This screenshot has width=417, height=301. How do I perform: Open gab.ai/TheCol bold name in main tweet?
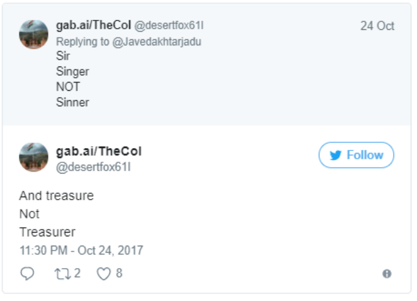point(99,151)
